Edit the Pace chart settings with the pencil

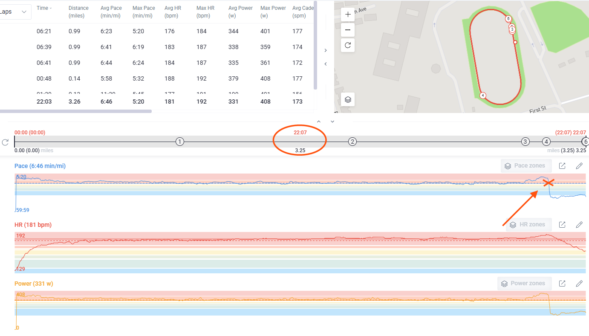pyautogui.click(x=579, y=165)
